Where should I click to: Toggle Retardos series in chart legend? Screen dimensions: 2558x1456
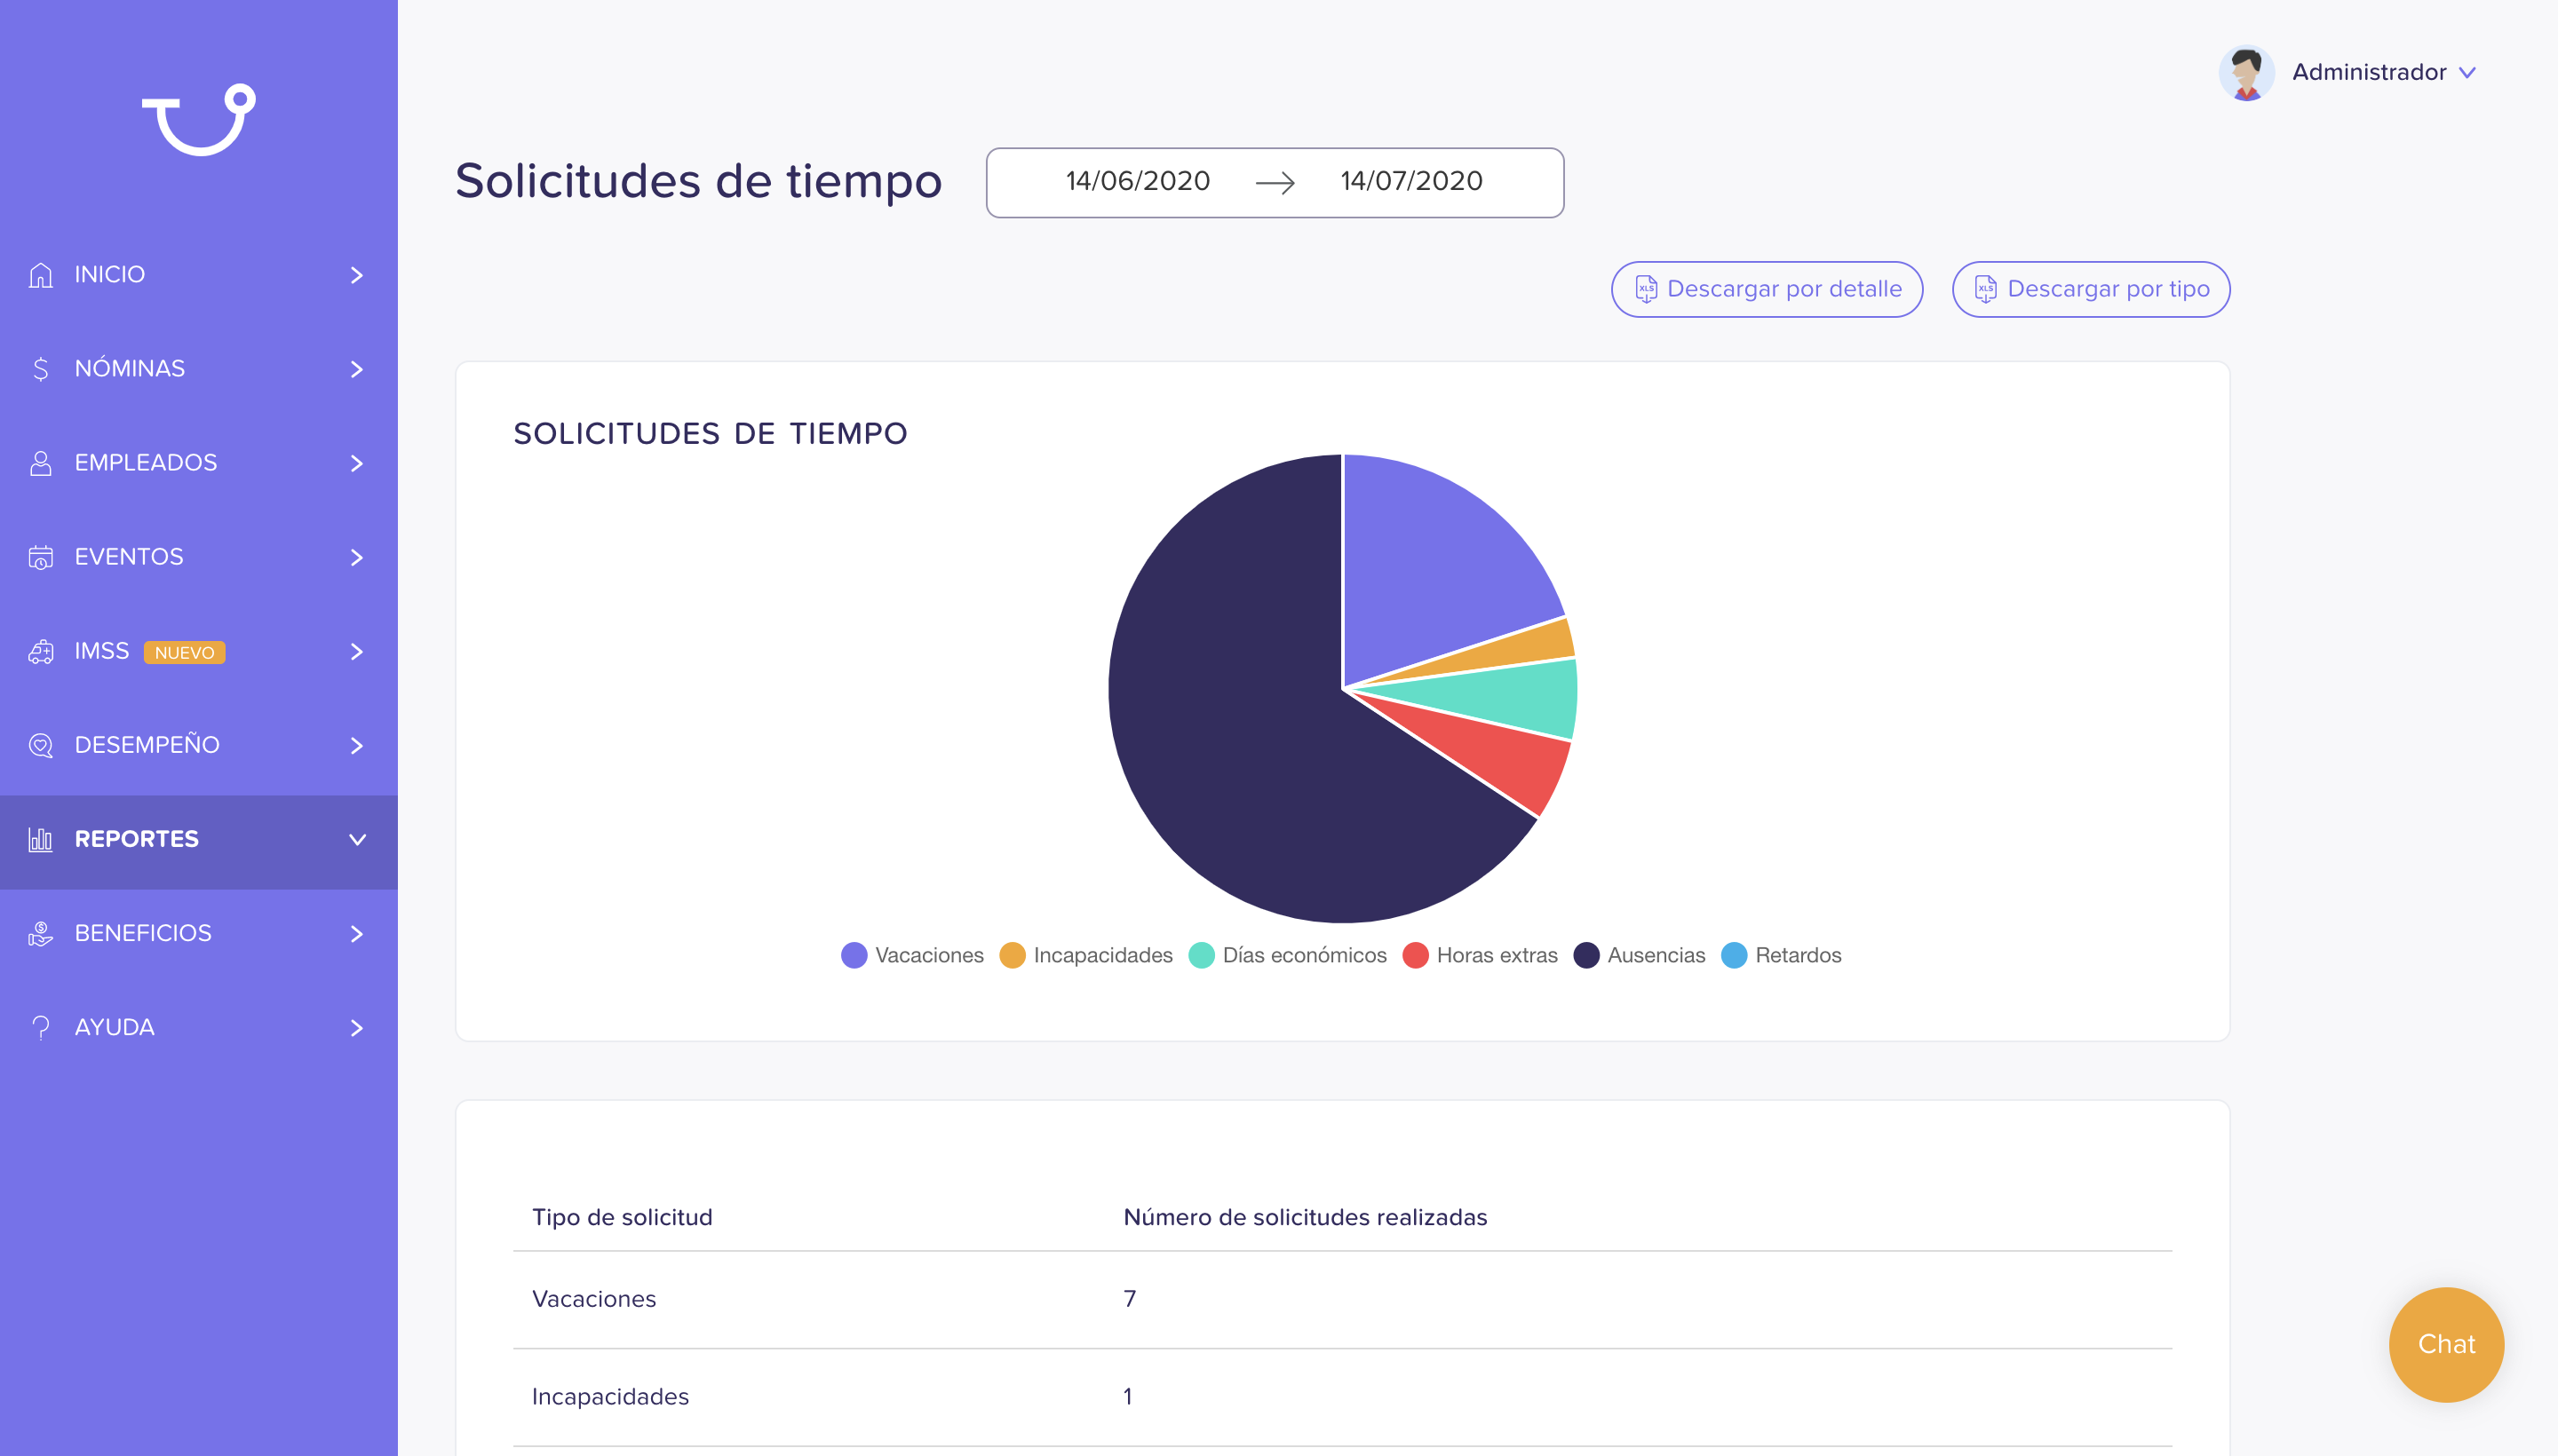(x=1781, y=955)
